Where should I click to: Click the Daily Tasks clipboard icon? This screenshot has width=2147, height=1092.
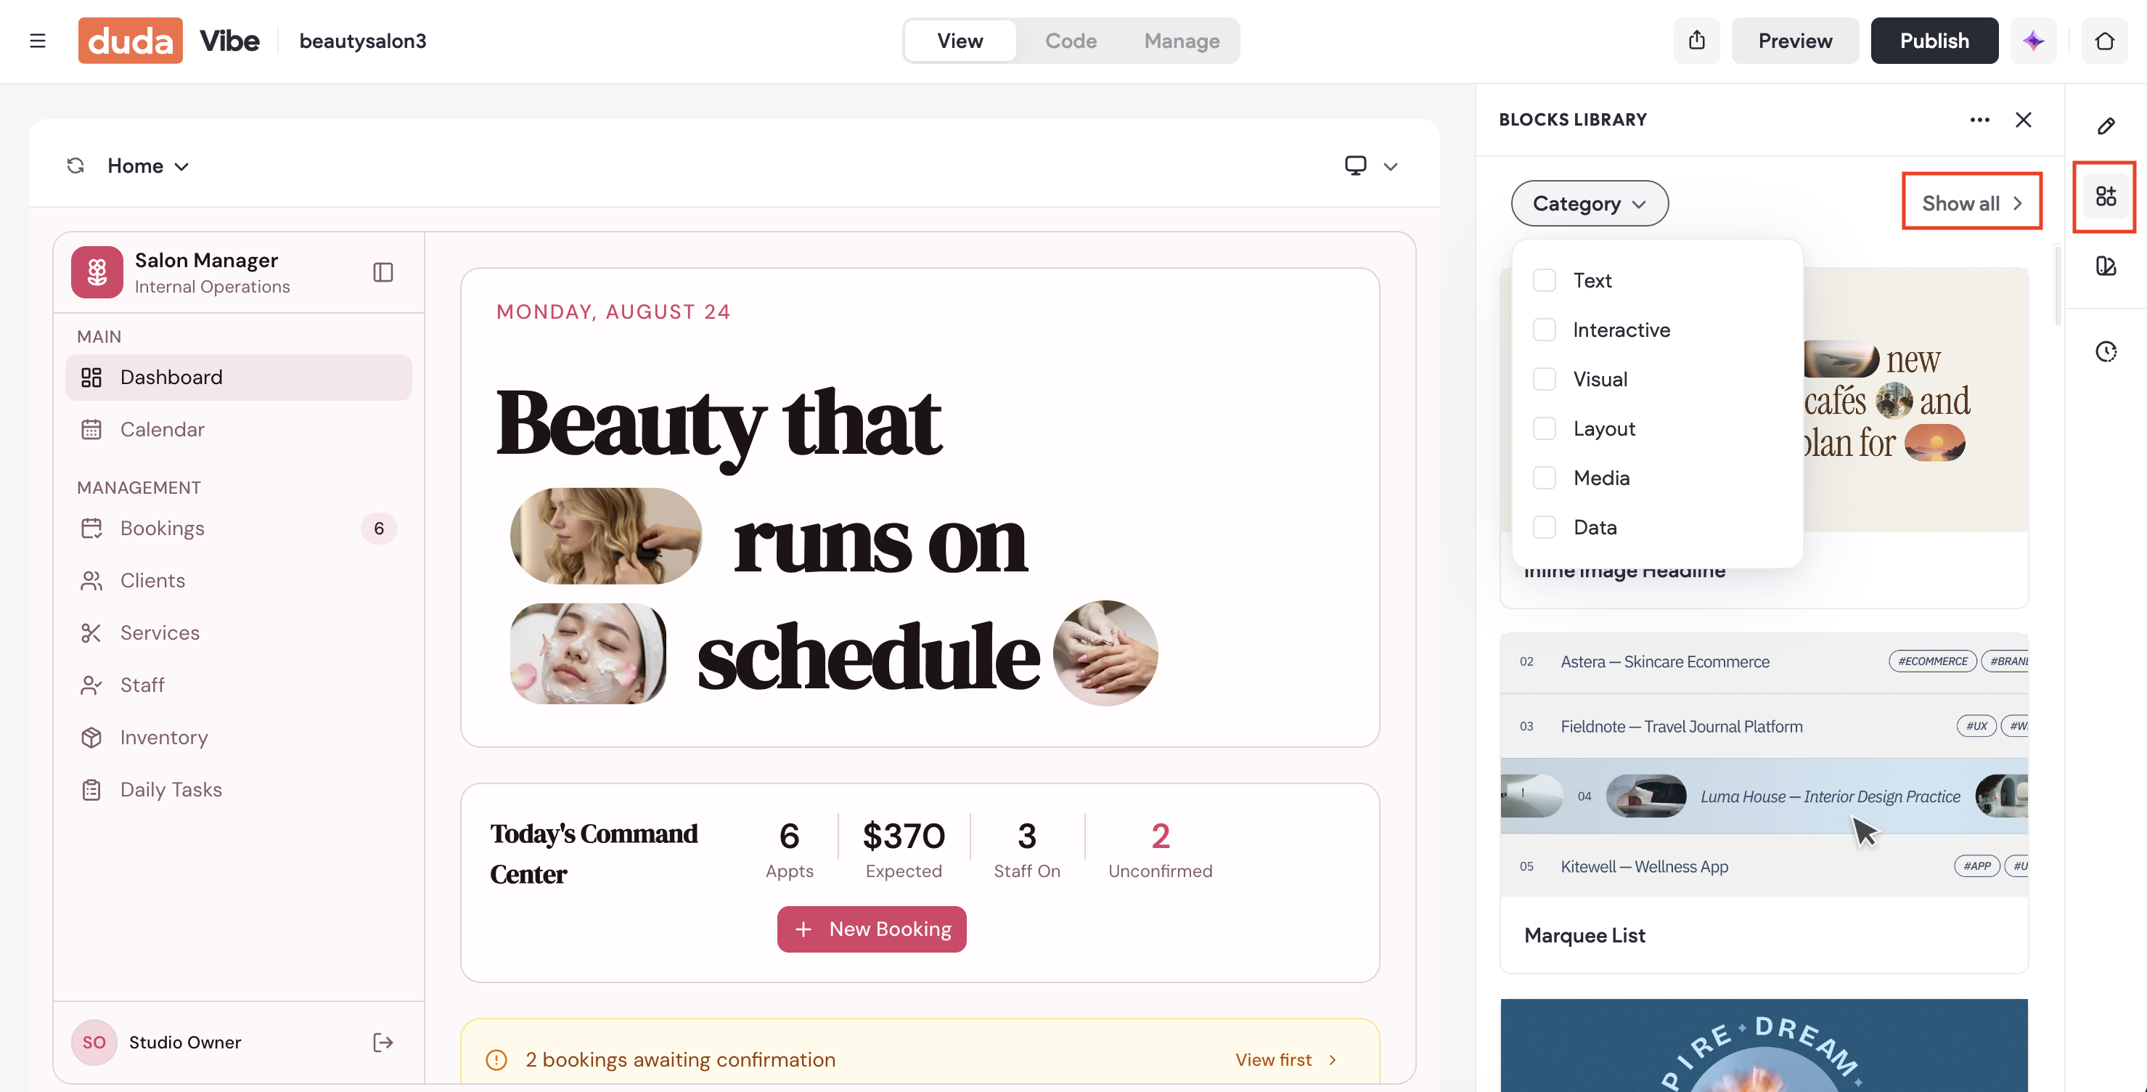(91, 789)
